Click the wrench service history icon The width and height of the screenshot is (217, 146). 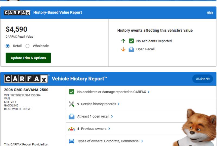pos(72,104)
